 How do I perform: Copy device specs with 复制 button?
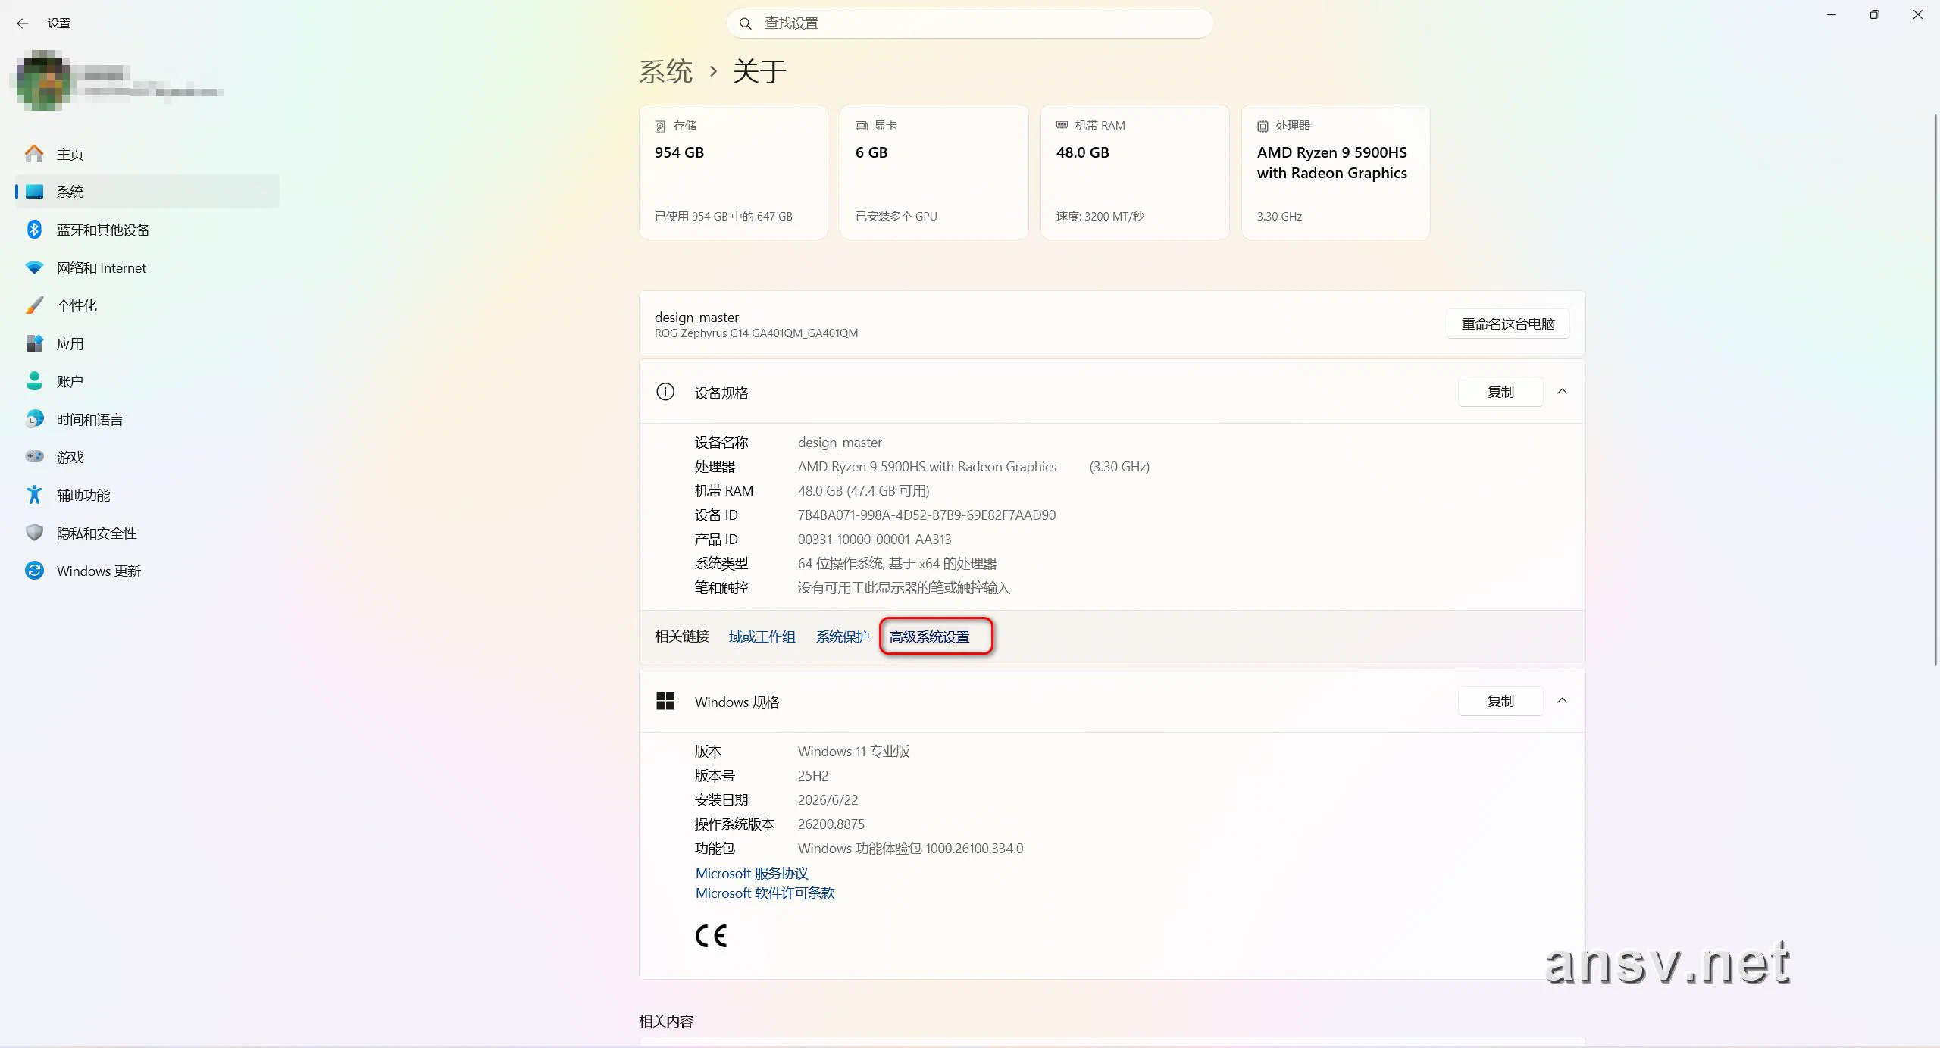coord(1500,392)
